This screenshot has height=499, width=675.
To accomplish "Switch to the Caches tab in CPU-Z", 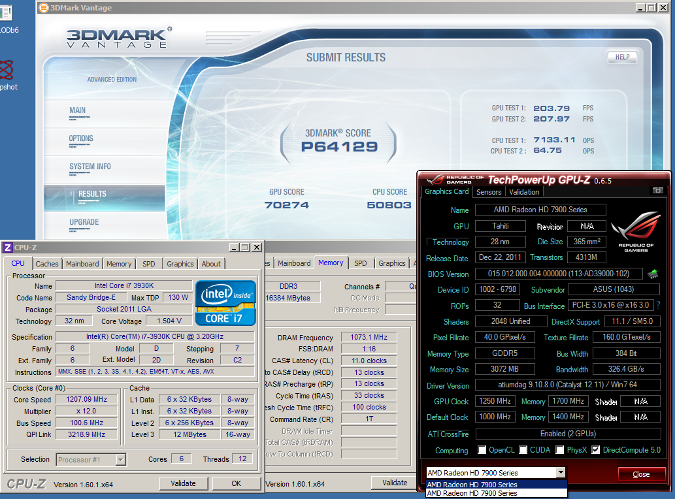I will [47, 264].
